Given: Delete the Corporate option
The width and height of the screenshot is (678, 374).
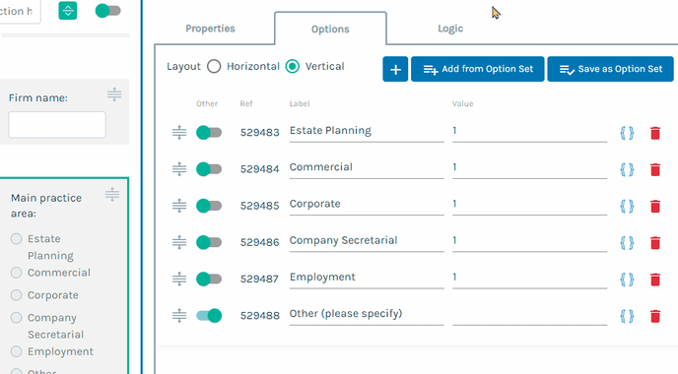Looking at the screenshot, I should coord(655,207).
